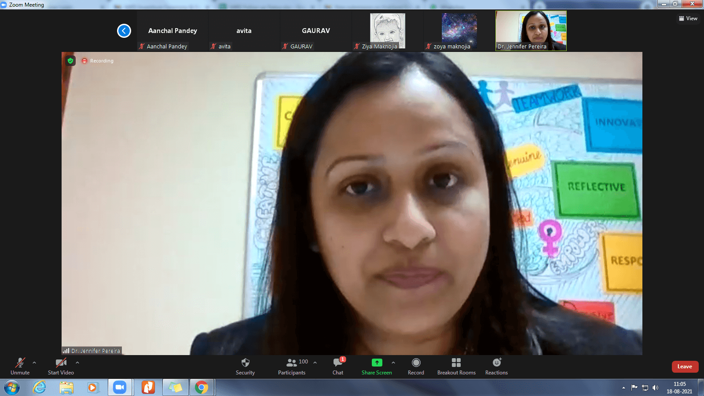Screen dimensions: 704x396
Task: Open the Reactions menu
Action: [x=496, y=366]
